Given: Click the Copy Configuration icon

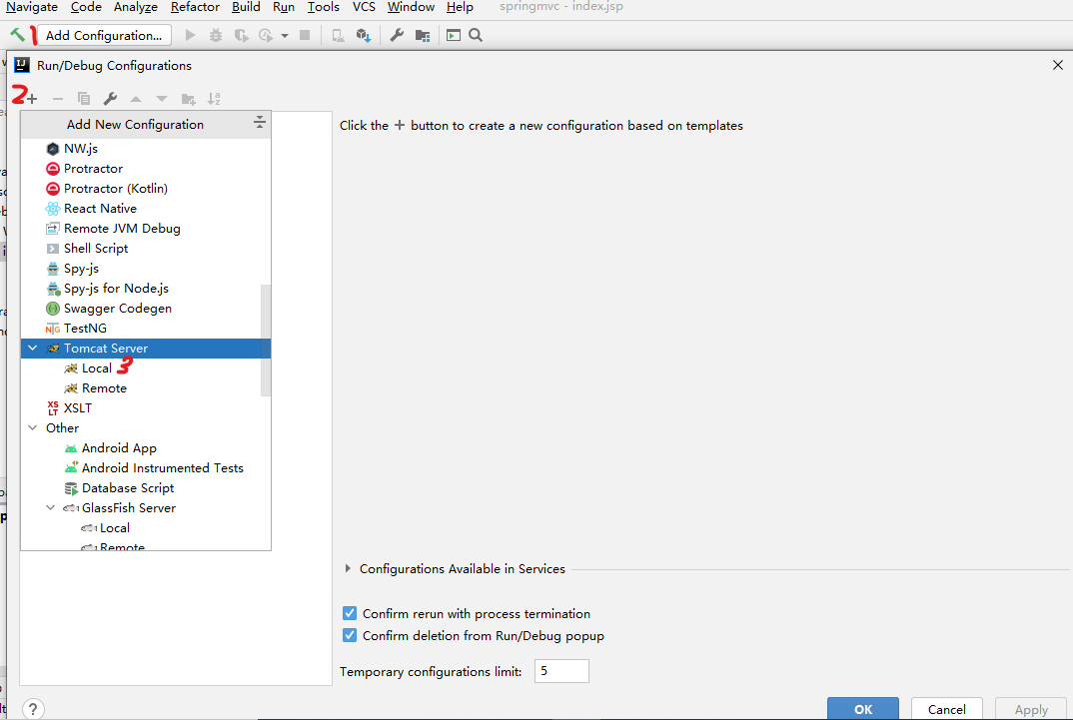Looking at the screenshot, I should pos(84,99).
